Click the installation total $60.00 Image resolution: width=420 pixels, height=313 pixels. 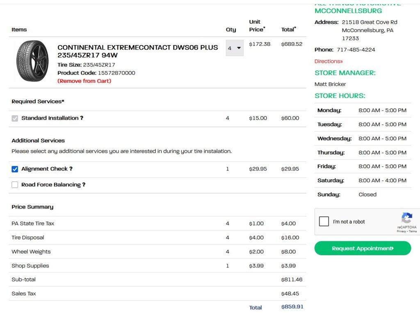(290, 118)
